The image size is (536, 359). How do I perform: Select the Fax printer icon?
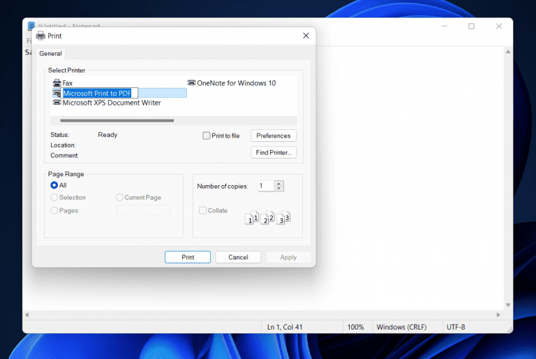pyautogui.click(x=57, y=83)
